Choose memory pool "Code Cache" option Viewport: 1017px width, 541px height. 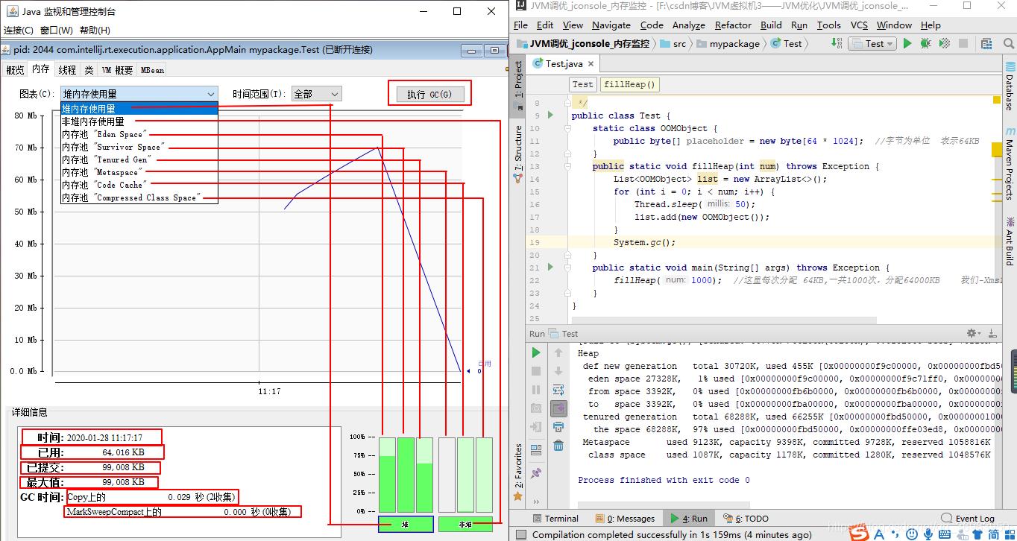click(139, 185)
